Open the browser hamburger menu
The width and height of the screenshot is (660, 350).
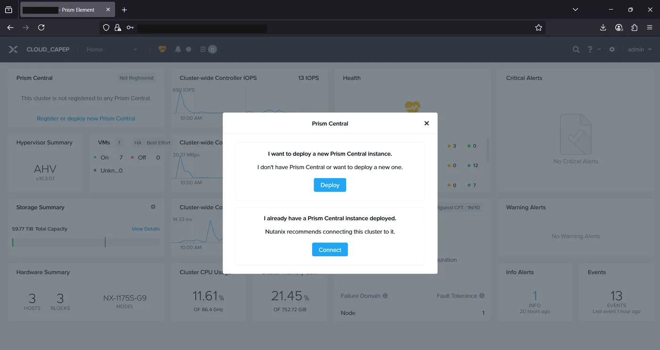(x=650, y=28)
